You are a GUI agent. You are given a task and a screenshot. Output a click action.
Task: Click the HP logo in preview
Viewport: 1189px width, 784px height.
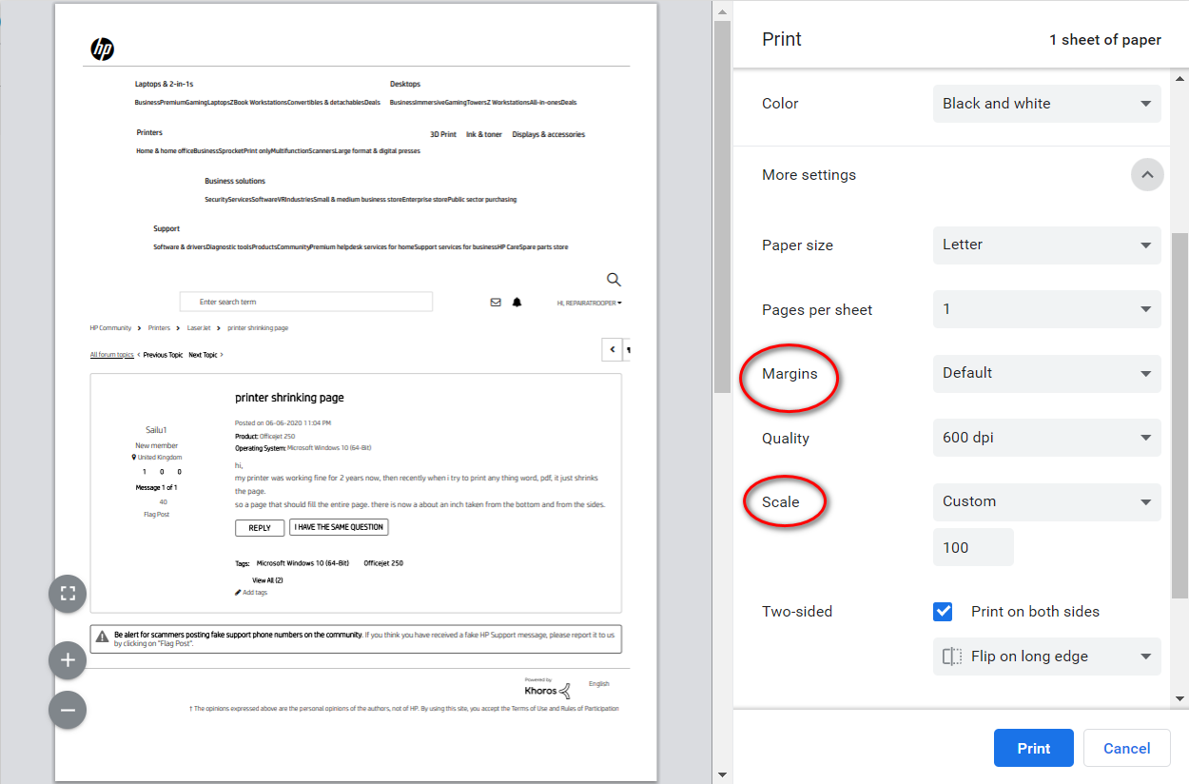pyautogui.click(x=102, y=49)
